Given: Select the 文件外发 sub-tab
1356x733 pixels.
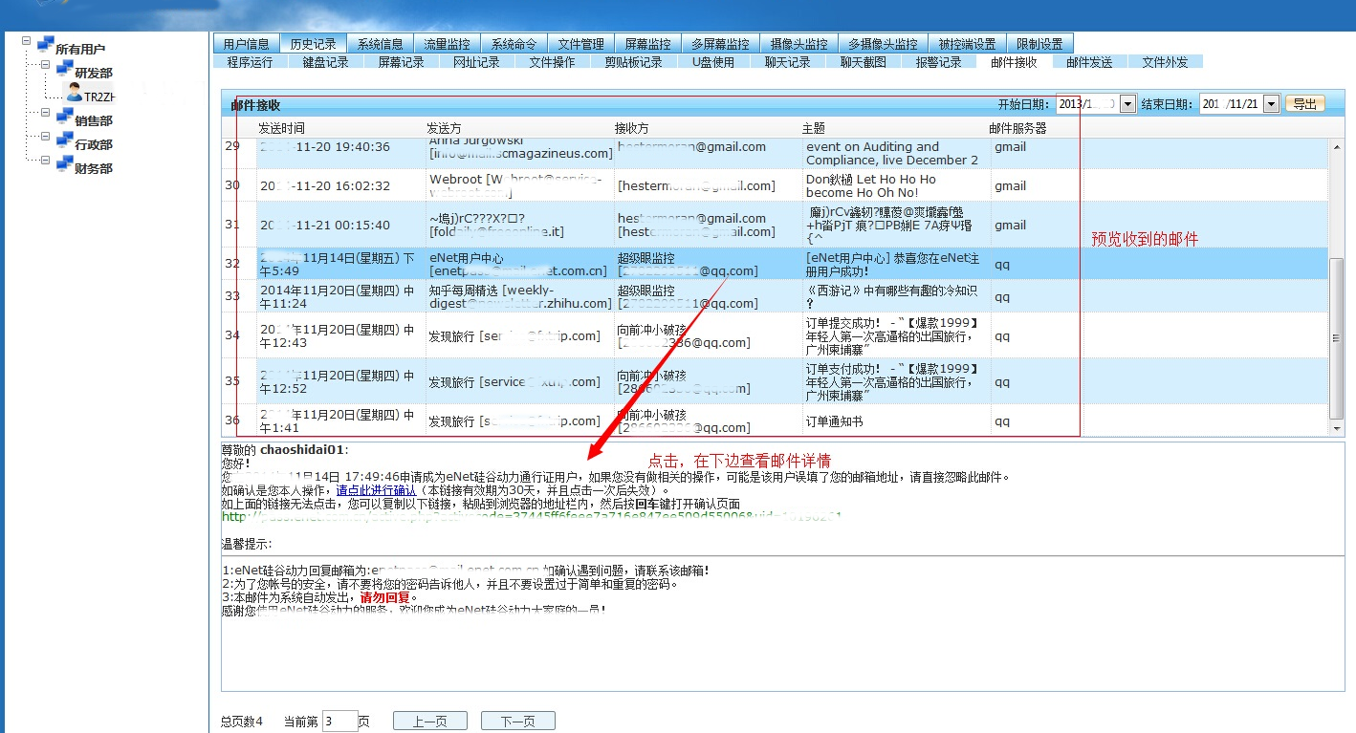Looking at the screenshot, I should click(1165, 61).
